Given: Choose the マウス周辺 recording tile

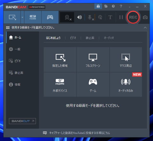Looking at the screenshot, I should [126, 60].
